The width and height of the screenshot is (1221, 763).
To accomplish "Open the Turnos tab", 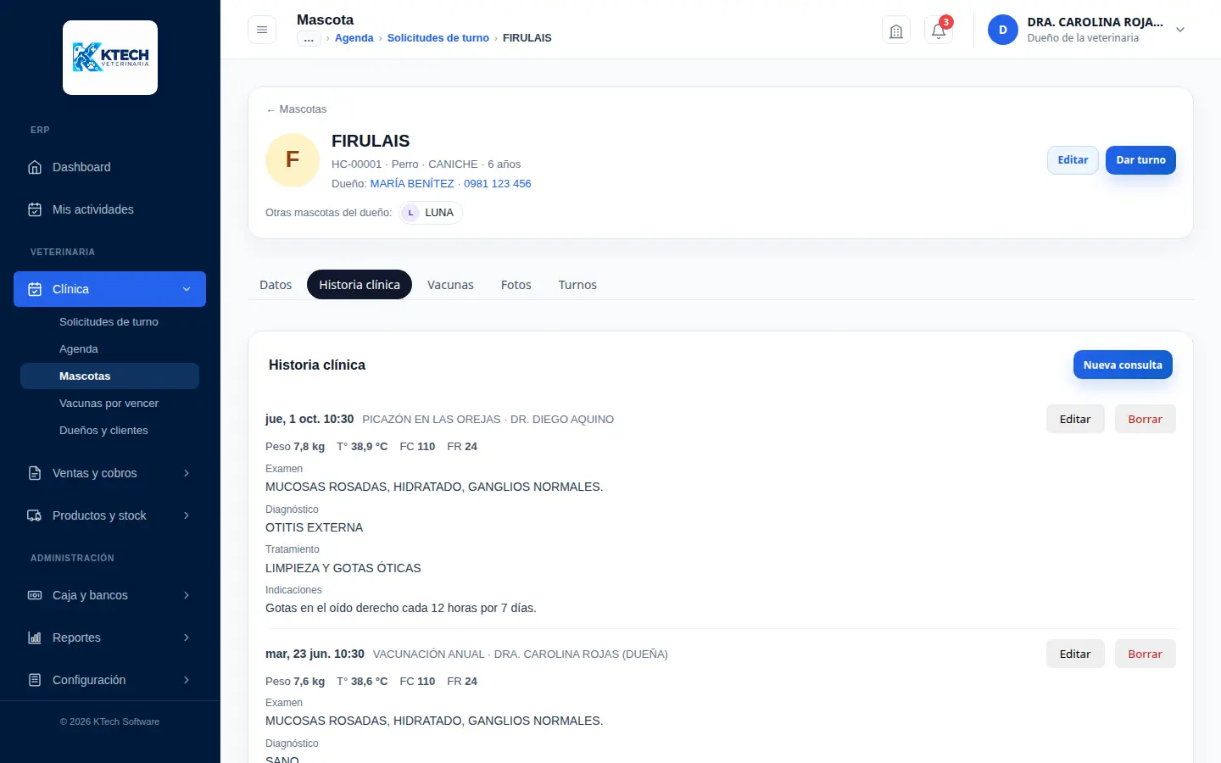I will (577, 285).
